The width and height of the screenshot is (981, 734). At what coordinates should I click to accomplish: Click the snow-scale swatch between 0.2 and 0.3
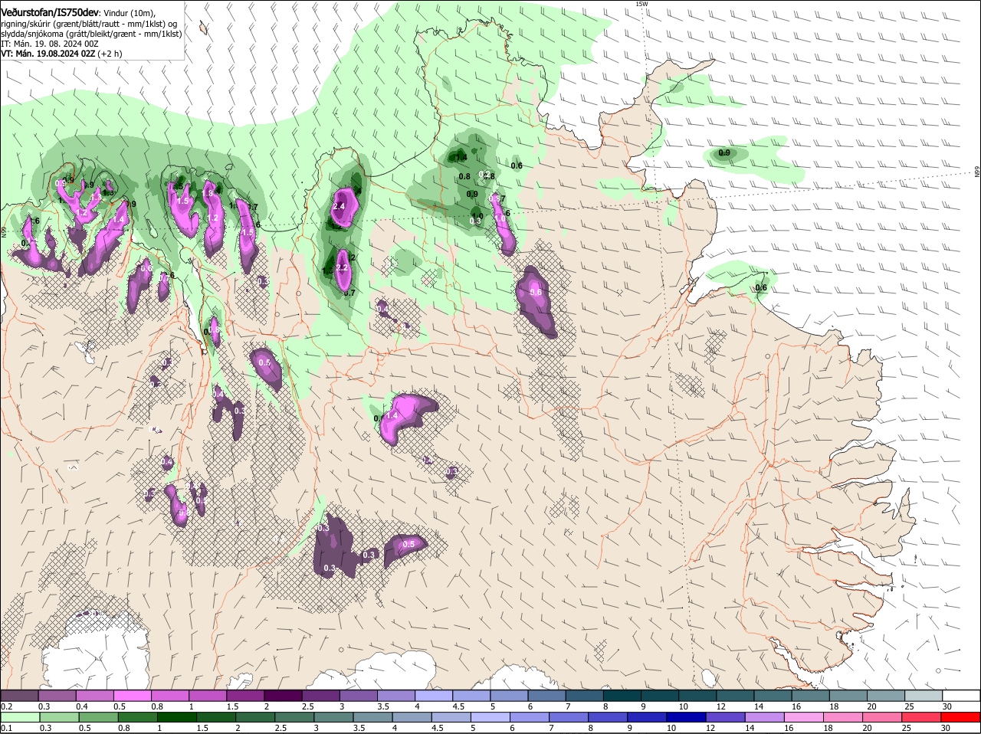coord(21,695)
